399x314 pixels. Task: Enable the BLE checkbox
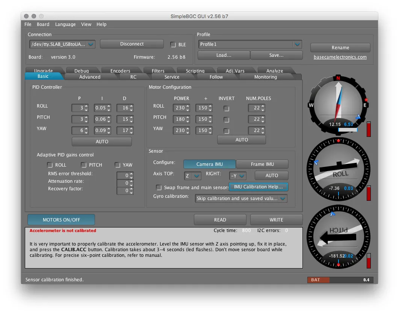coord(173,45)
